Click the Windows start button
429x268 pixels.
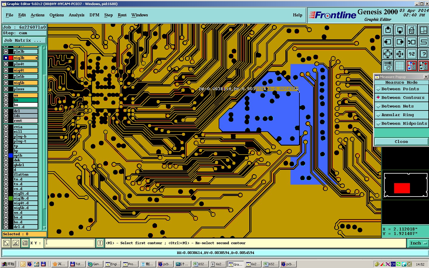click(8, 264)
